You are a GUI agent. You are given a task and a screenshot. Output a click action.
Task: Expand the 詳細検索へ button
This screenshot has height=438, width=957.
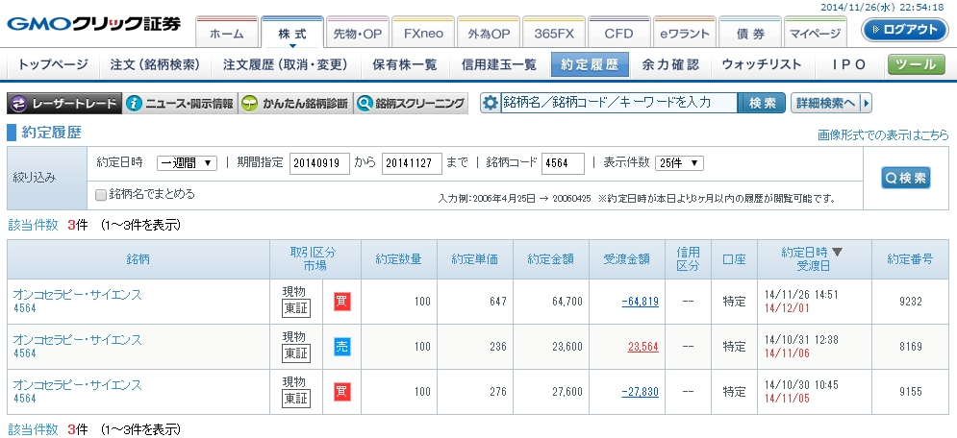(x=830, y=103)
